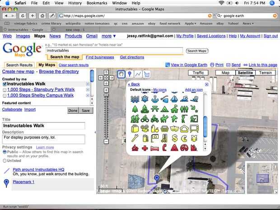Open the more dropdown in Google navigation
The width and height of the screenshot is (280, 210).
point(109,36)
